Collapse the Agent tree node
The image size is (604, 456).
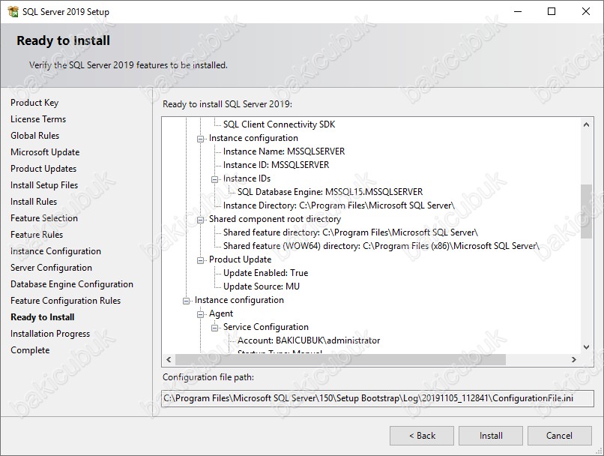pos(200,314)
